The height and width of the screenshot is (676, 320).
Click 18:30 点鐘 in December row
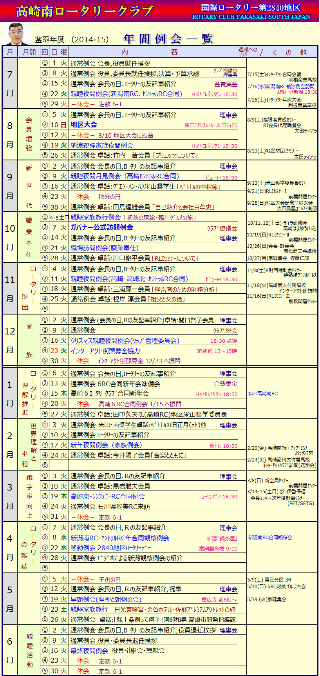point(224,341)
